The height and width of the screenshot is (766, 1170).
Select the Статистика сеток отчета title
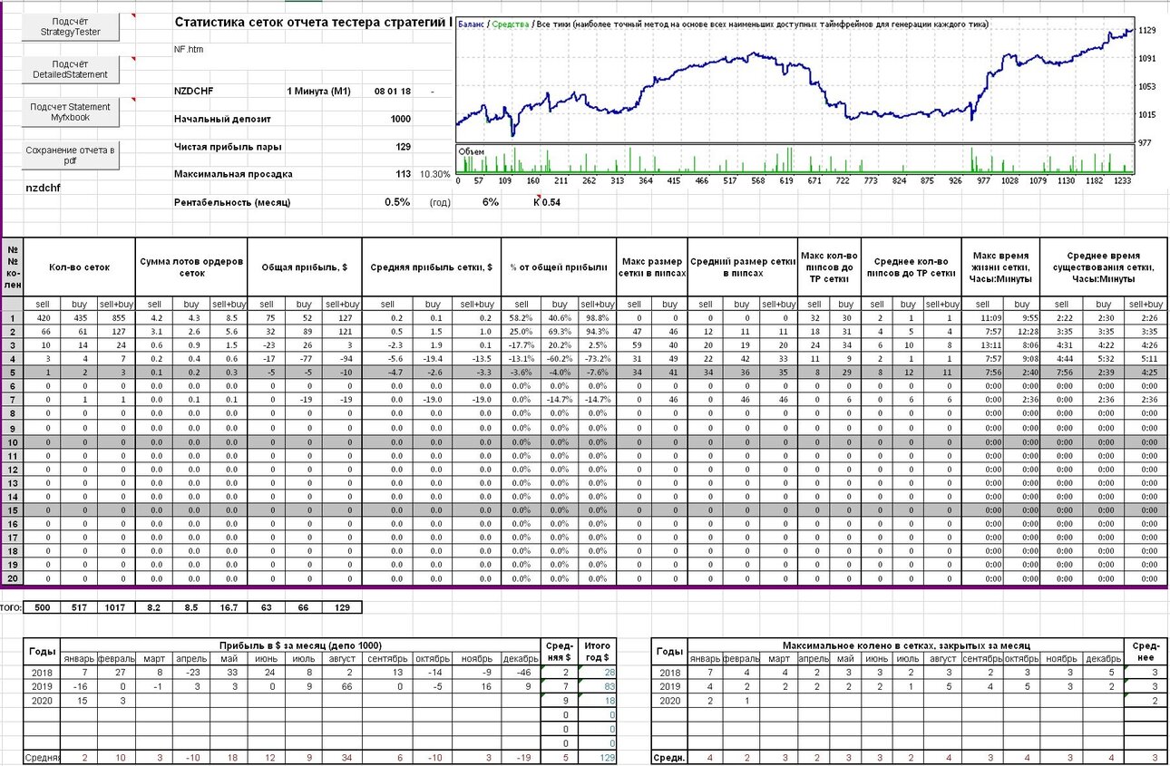[313, 22]
